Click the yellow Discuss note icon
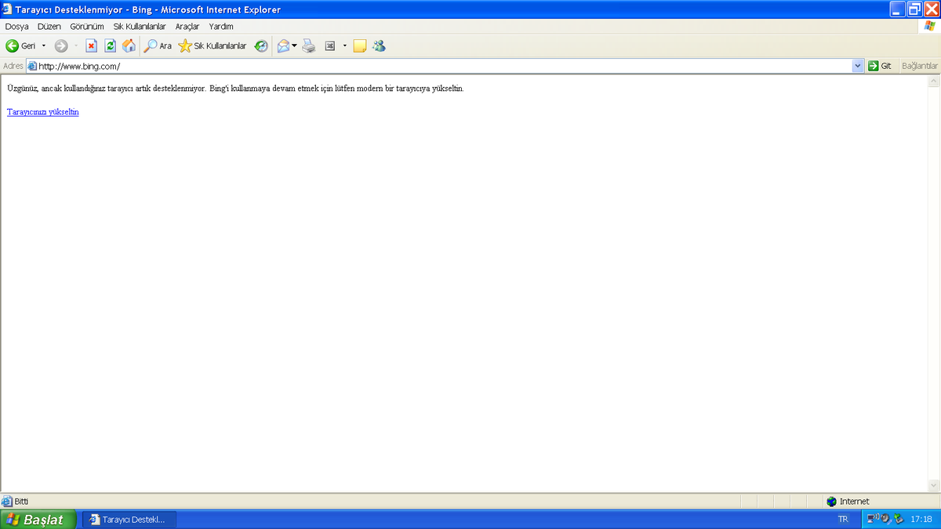Screen dimensions: 941x529 coord(360,45)
